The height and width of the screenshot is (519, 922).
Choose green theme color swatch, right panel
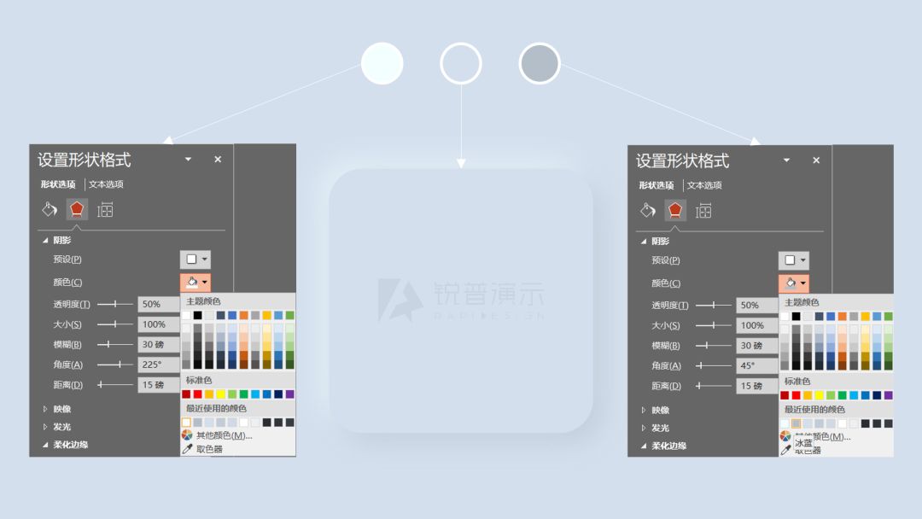[x=889, y=316]
